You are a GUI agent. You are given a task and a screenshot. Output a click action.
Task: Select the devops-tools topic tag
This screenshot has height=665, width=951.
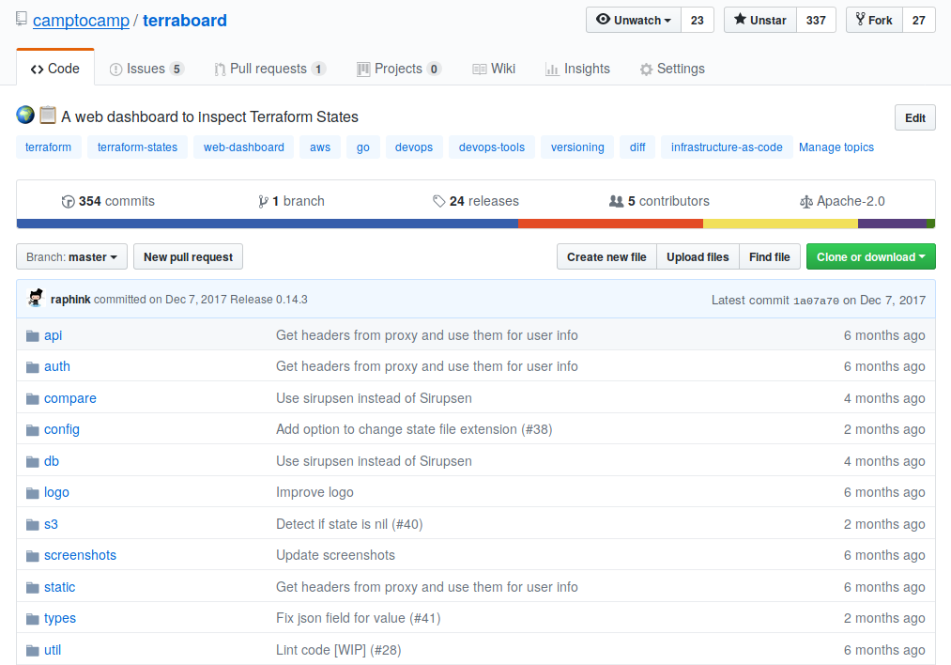tap(492, 147)
